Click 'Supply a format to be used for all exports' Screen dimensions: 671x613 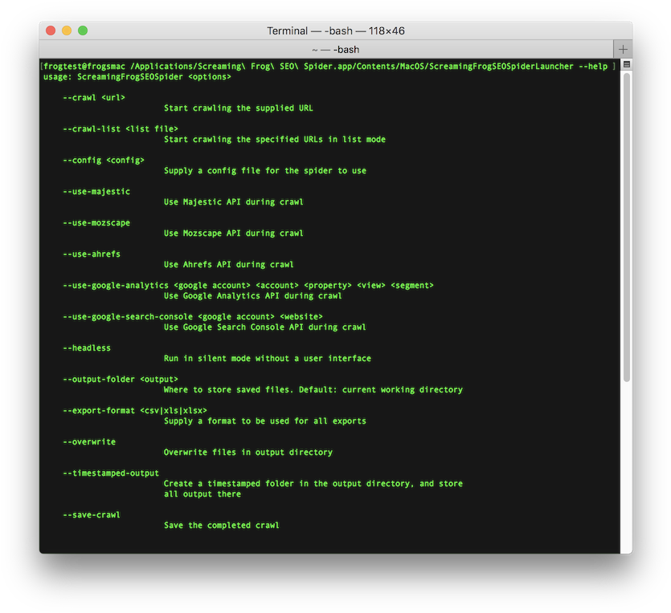(x=265, y=420)
